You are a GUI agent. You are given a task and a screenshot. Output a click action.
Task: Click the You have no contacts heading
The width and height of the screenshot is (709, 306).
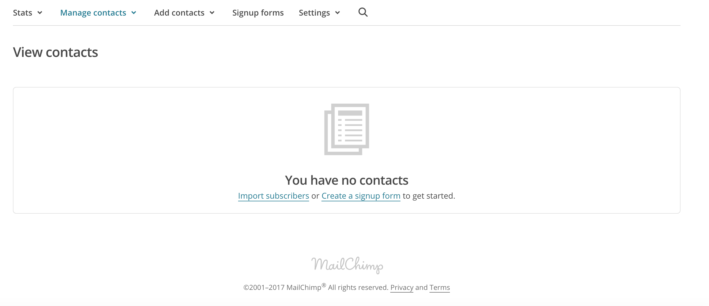(x=346, y=180)
